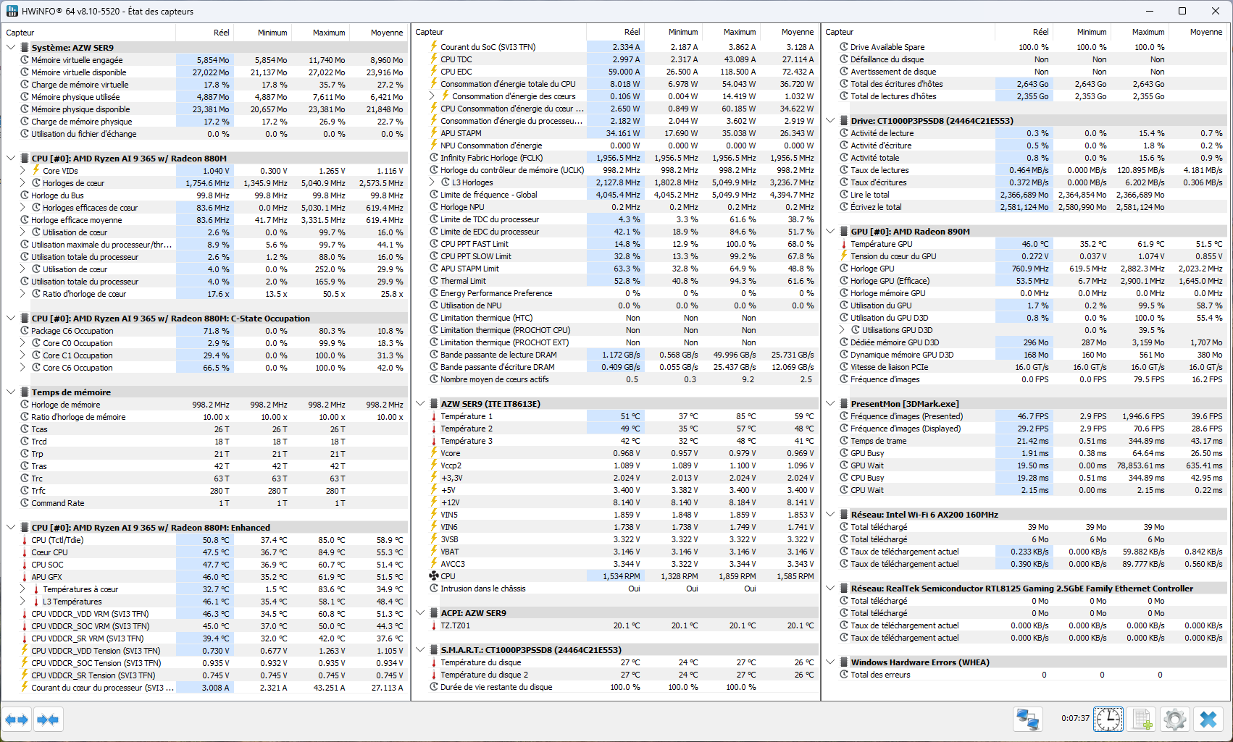Select Command Rate row
Screen dimensions: 1233x742
pyautogui.click(x=205, y=503)
